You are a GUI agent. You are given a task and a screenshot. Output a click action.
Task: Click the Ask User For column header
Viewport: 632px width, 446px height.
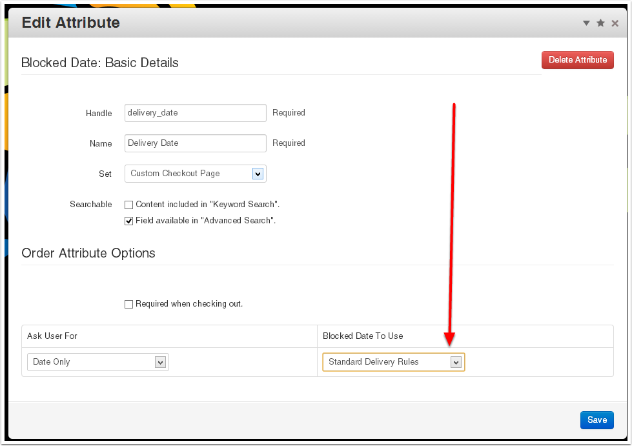point(52,336)
